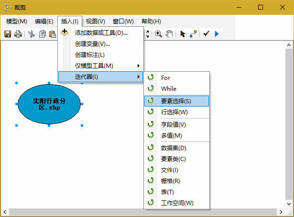Click the Cut scissors icon
This screenshot has width=294, height=217.
[32, 34]
